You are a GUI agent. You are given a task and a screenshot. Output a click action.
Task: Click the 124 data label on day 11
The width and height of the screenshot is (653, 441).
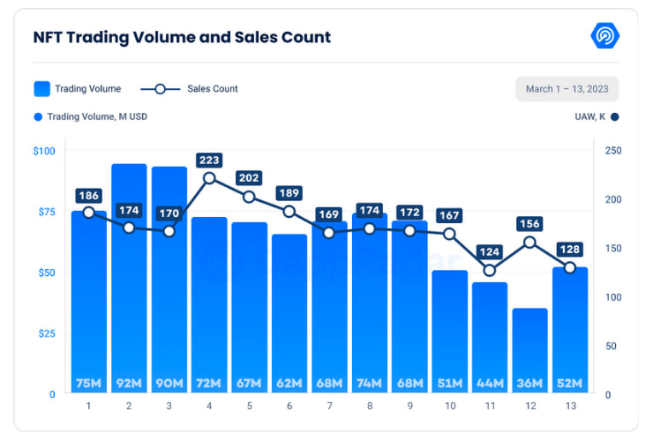pos(490,251)
